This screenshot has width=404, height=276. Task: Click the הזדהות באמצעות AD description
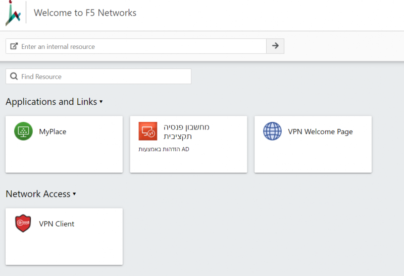[164, 149]
